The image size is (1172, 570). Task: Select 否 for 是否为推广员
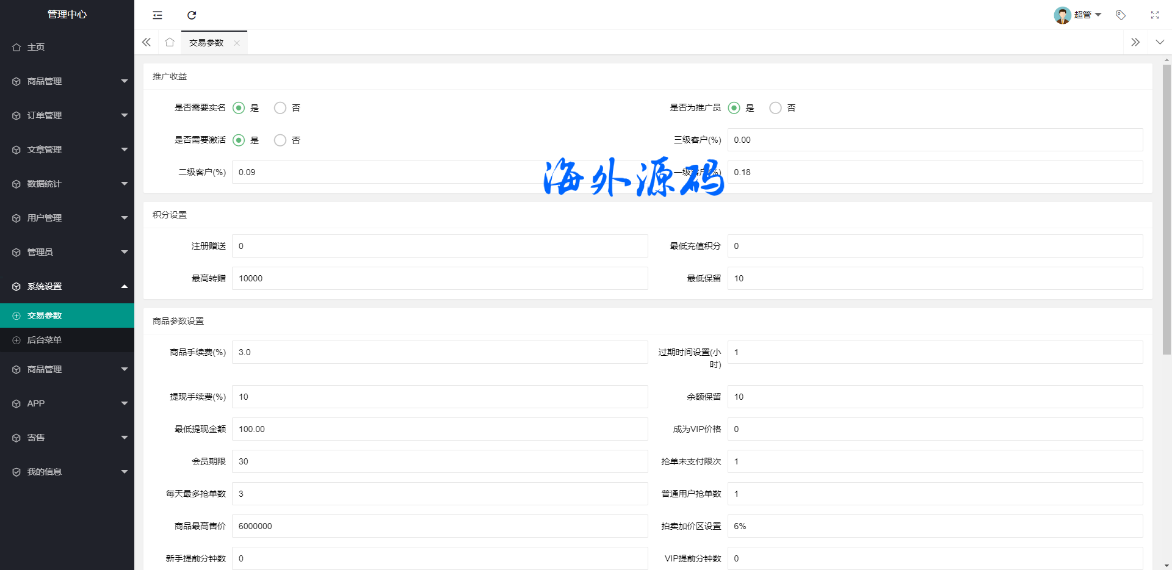(775, 108)
